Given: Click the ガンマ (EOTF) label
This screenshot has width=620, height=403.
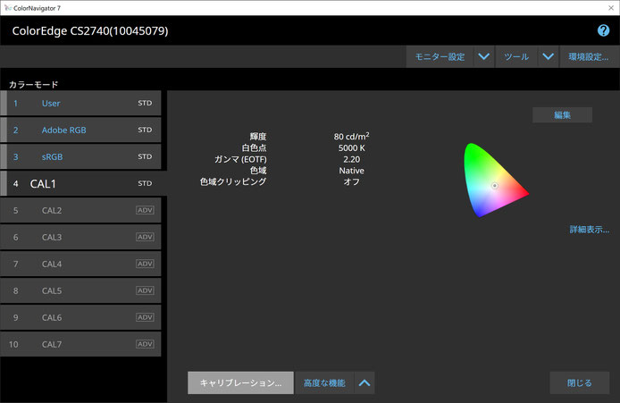Looking at the screenshot, I should [240, 159].
